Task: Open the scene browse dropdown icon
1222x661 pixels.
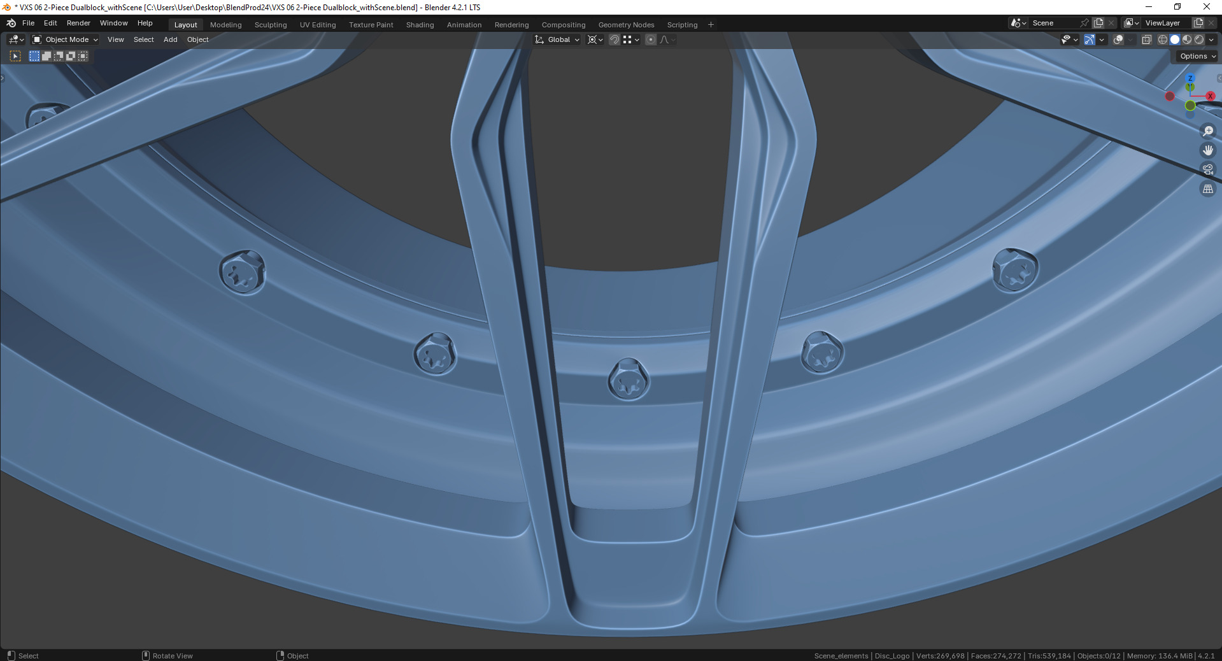Action: click(x=1018, y=23)
